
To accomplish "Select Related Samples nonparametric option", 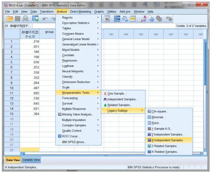I will 123,105.
